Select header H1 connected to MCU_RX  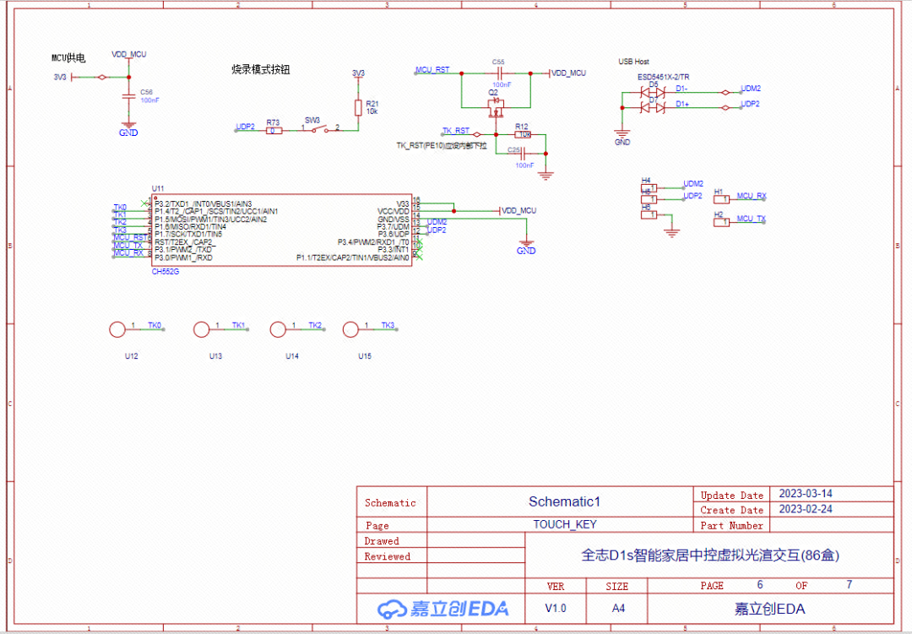pyautogui.click(x=722, y=198)
